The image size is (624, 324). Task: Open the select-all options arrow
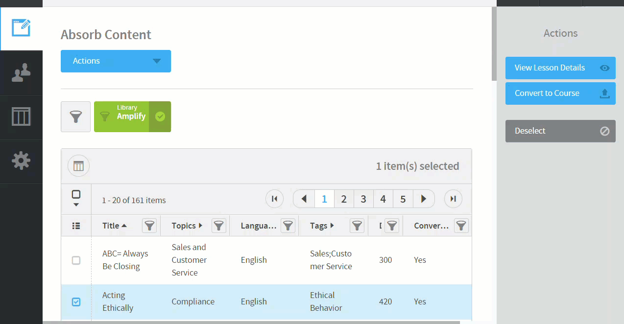point(76,205)
